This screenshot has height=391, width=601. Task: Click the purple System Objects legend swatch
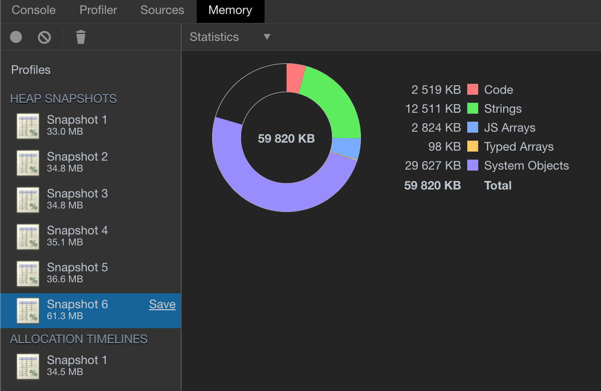[473, 166]
